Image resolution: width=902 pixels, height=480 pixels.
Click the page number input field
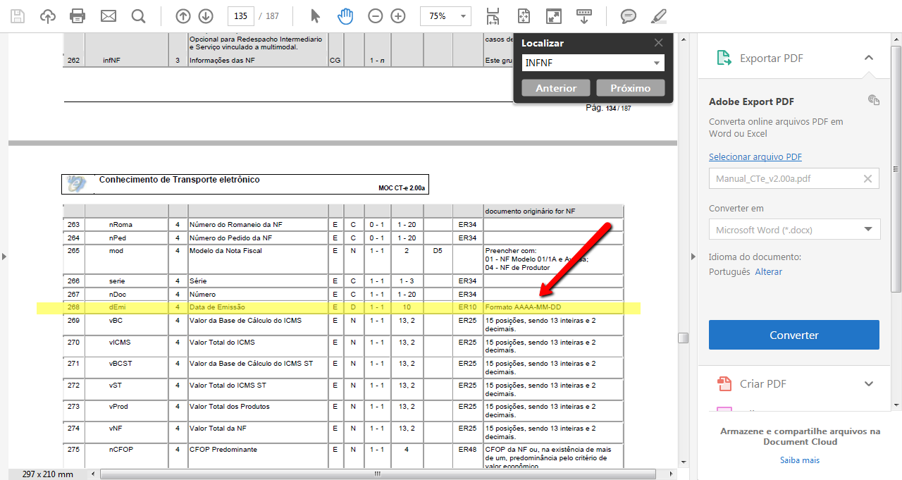240,16
